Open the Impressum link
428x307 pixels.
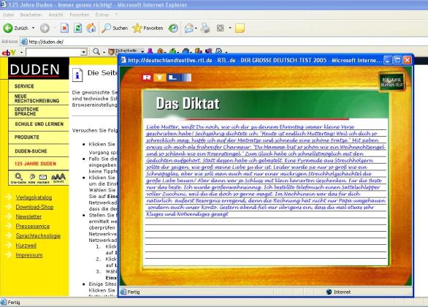click(x=29, y=255)
